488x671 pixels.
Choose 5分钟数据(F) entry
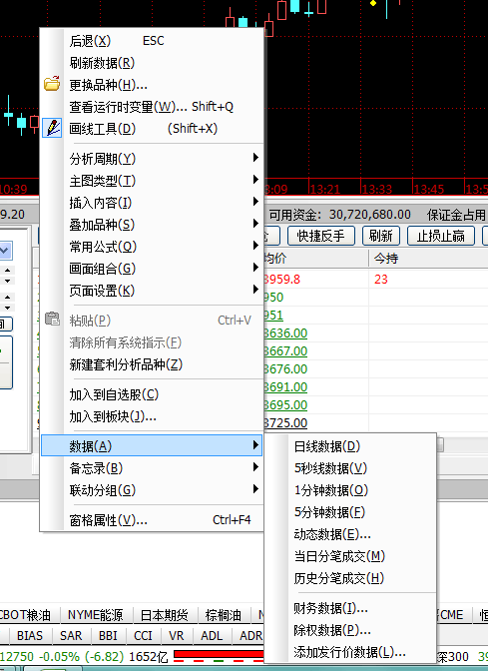click(350, 512)
